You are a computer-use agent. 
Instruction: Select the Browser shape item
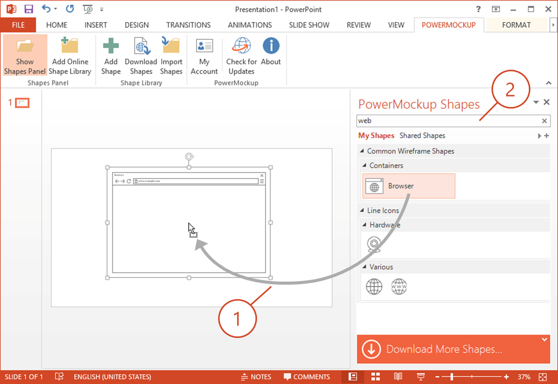(409, 186)
